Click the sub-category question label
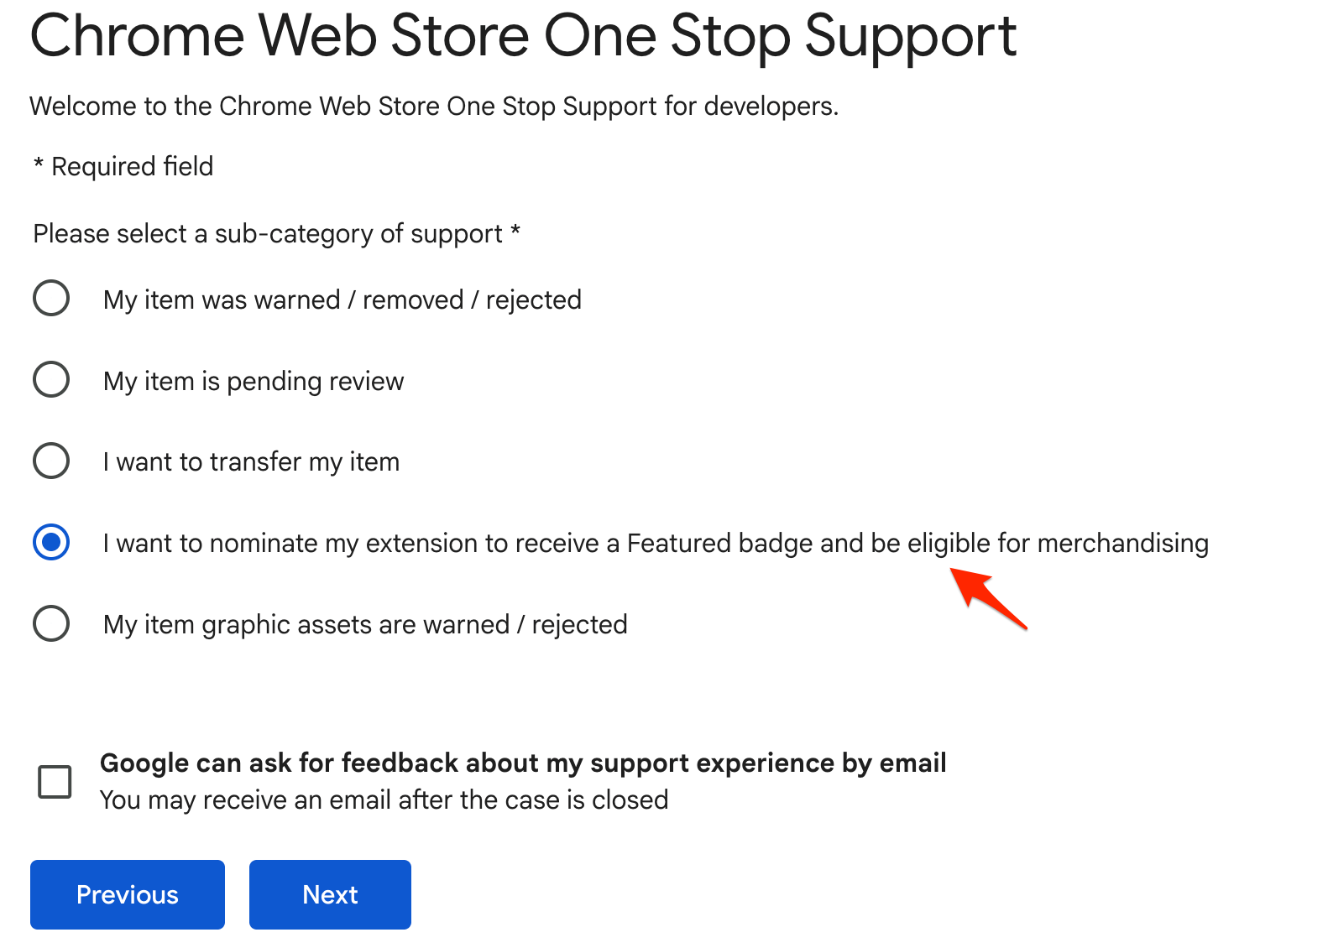 click(x=276, y=233)
